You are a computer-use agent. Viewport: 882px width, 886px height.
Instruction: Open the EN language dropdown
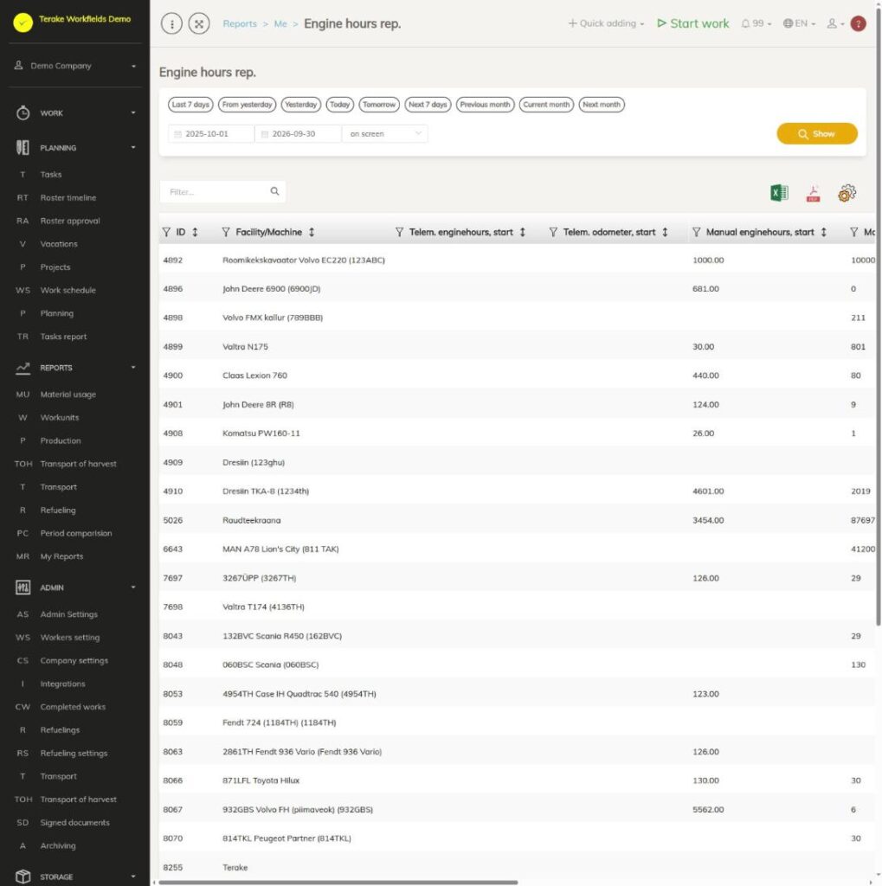(799, 23)
